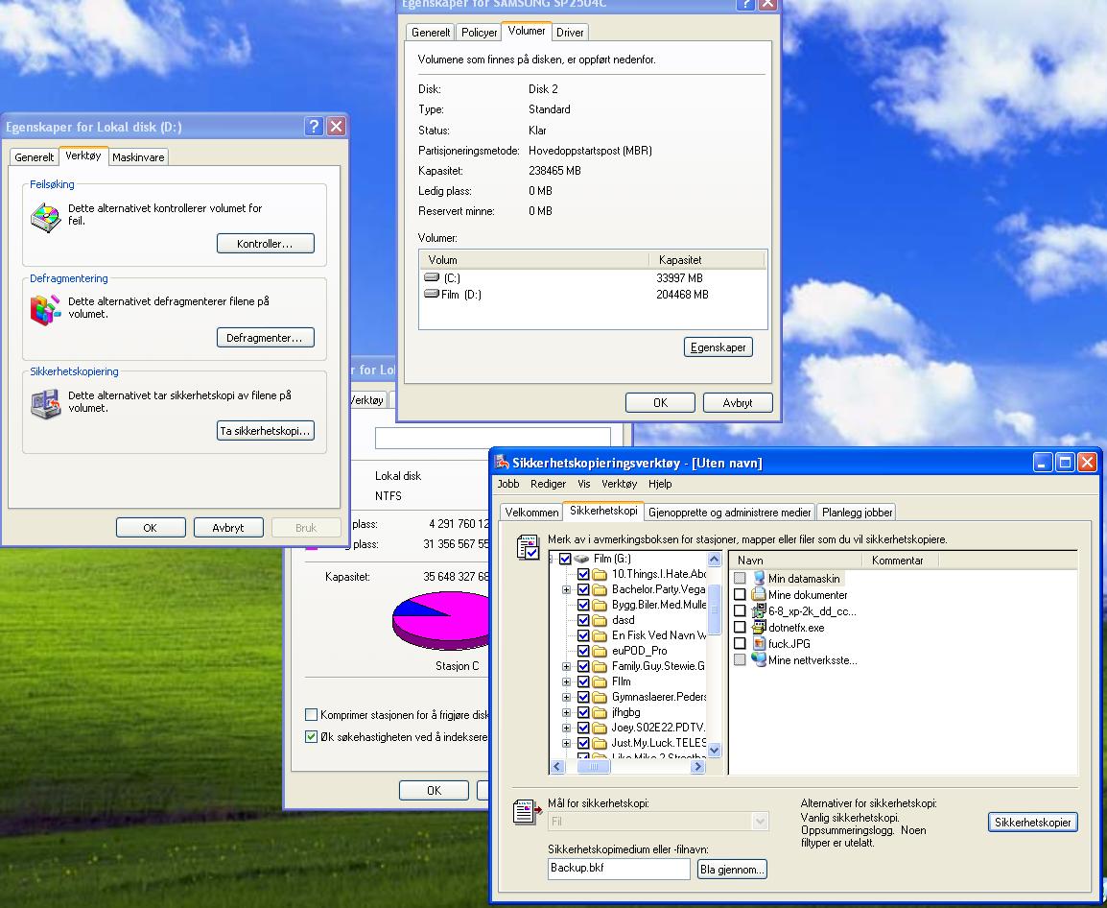The height and width of the screenshot is (908, 1107).
Task: Expand the Just.My.Luck.TELES folder
Action: point(566,743)
